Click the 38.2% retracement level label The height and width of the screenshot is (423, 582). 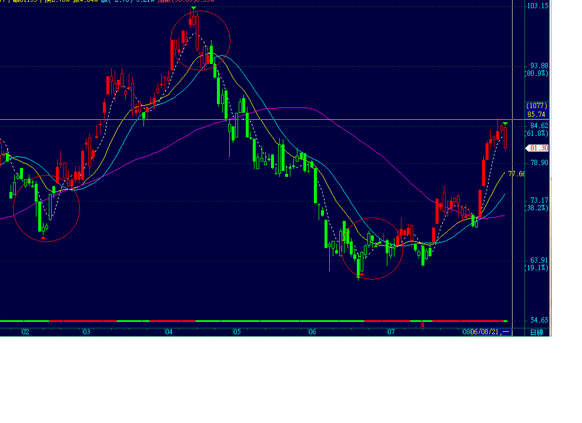click(x=536, y=208)
